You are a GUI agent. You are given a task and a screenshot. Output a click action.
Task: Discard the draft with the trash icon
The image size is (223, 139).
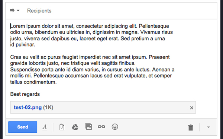[x=191, y=127]
